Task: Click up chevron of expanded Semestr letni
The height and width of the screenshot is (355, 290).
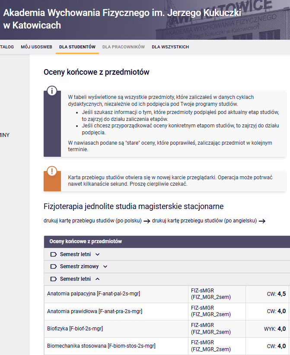Action: pos(97,279)
